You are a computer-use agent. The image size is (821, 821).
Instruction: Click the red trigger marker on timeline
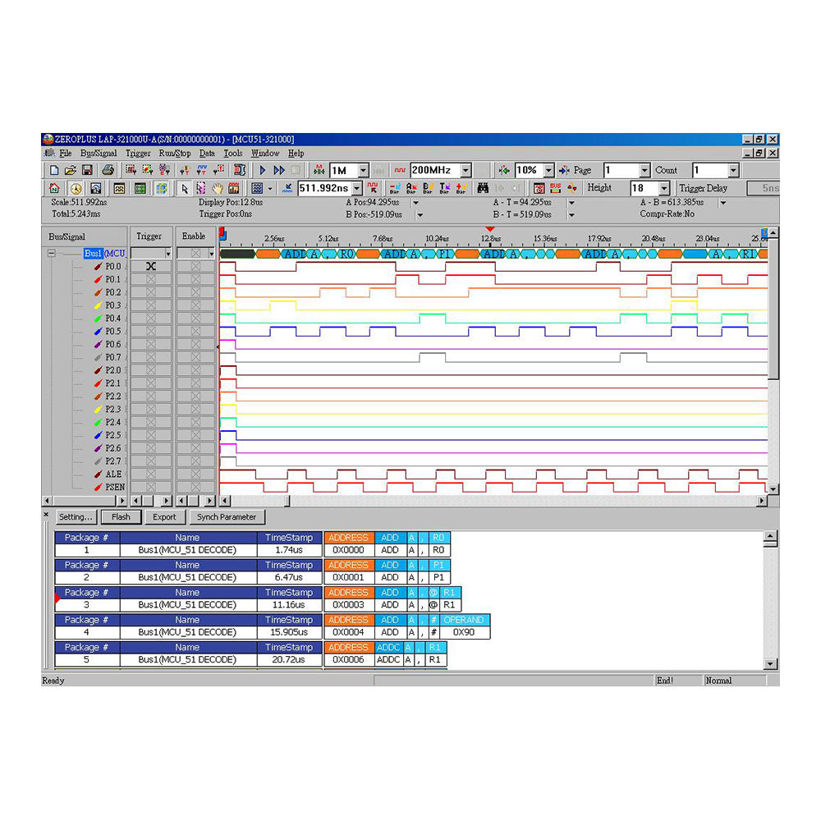coord(490,229)
